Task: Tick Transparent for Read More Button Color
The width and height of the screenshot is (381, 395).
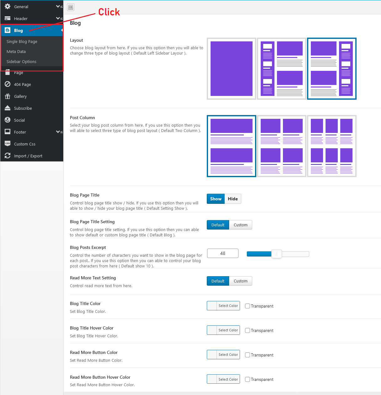Action: 248,355
